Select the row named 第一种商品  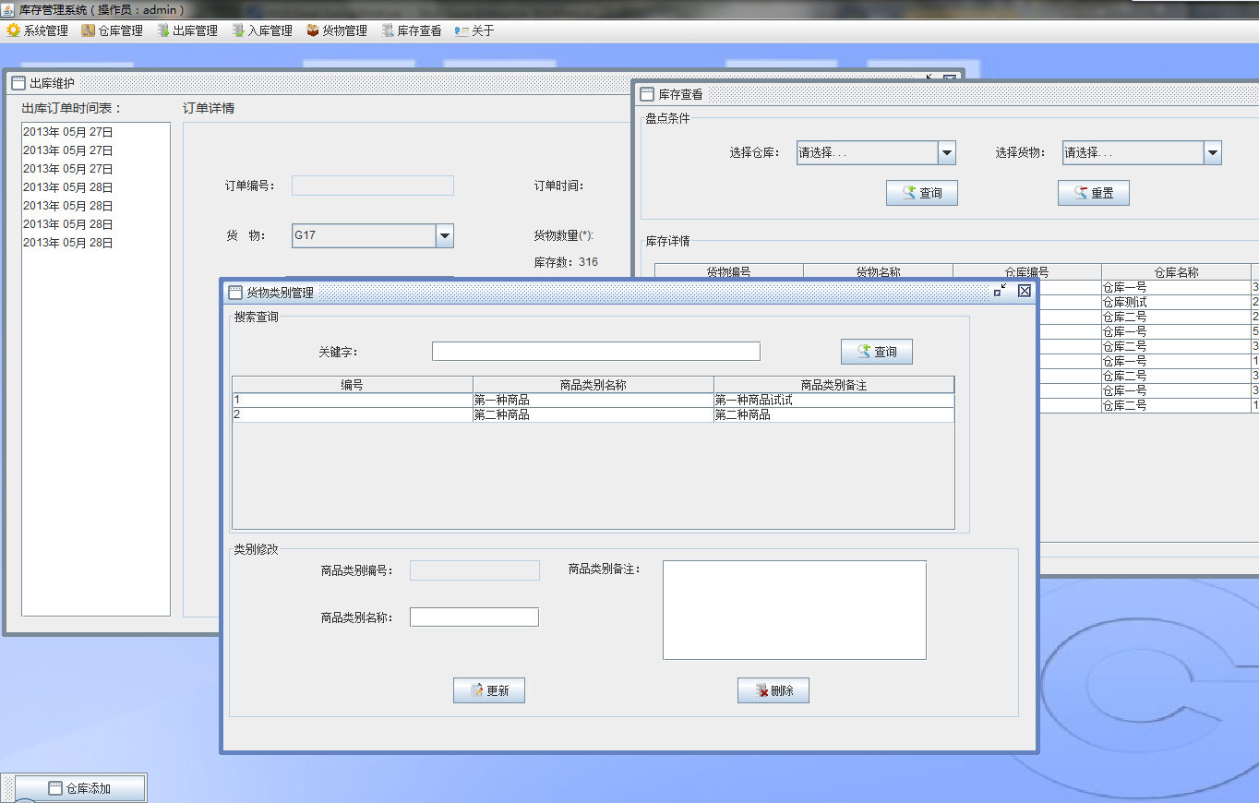click(x=593, y=401)
